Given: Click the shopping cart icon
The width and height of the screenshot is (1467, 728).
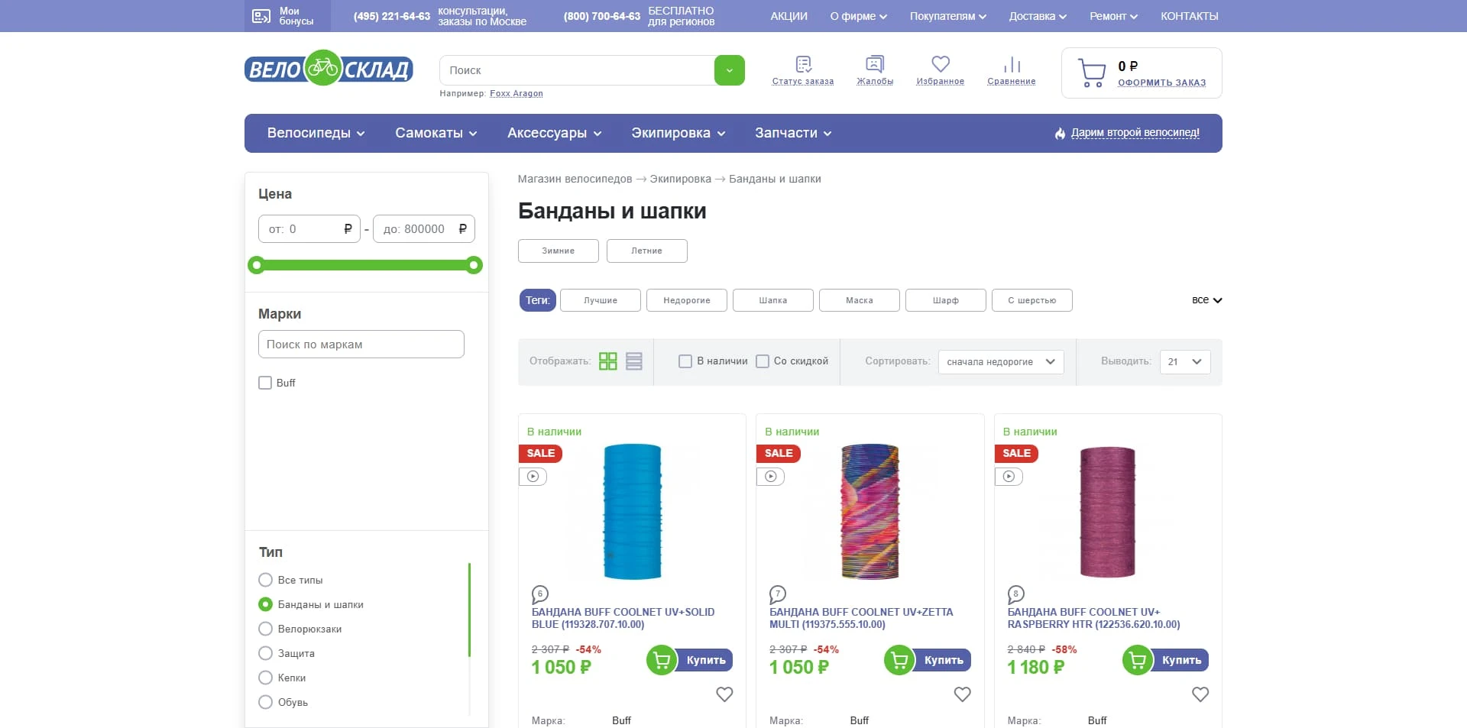Looking at the screenshot, I should click(x=1092, y=73).
